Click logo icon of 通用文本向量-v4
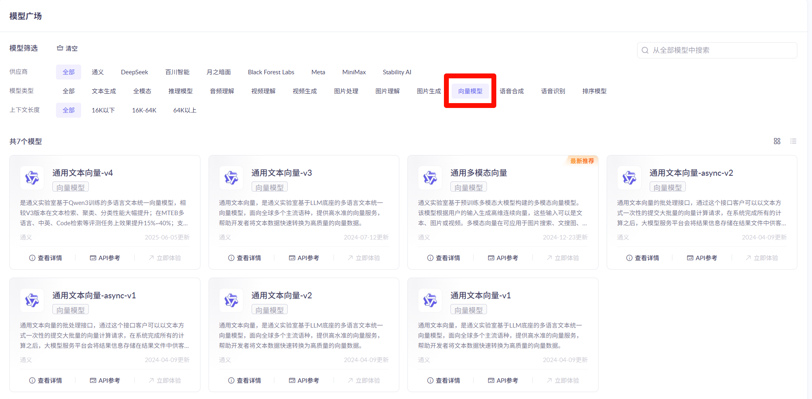Screen dimensions: 812x399 pos(32,178)
